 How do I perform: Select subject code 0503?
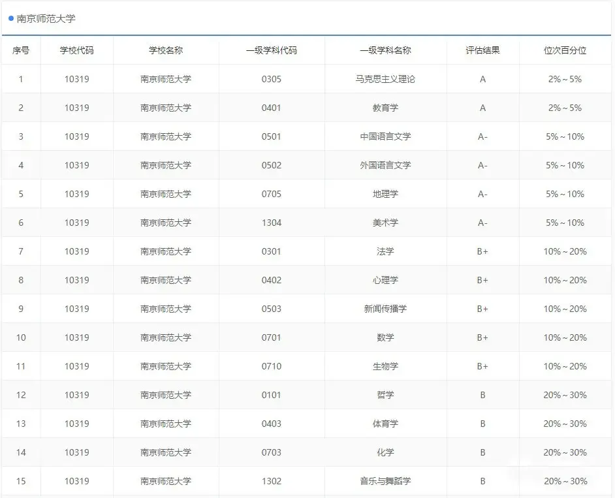click(x=272, y=309)
